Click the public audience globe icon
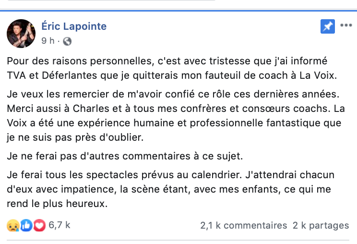357x244 pixels. click(67, 41)
